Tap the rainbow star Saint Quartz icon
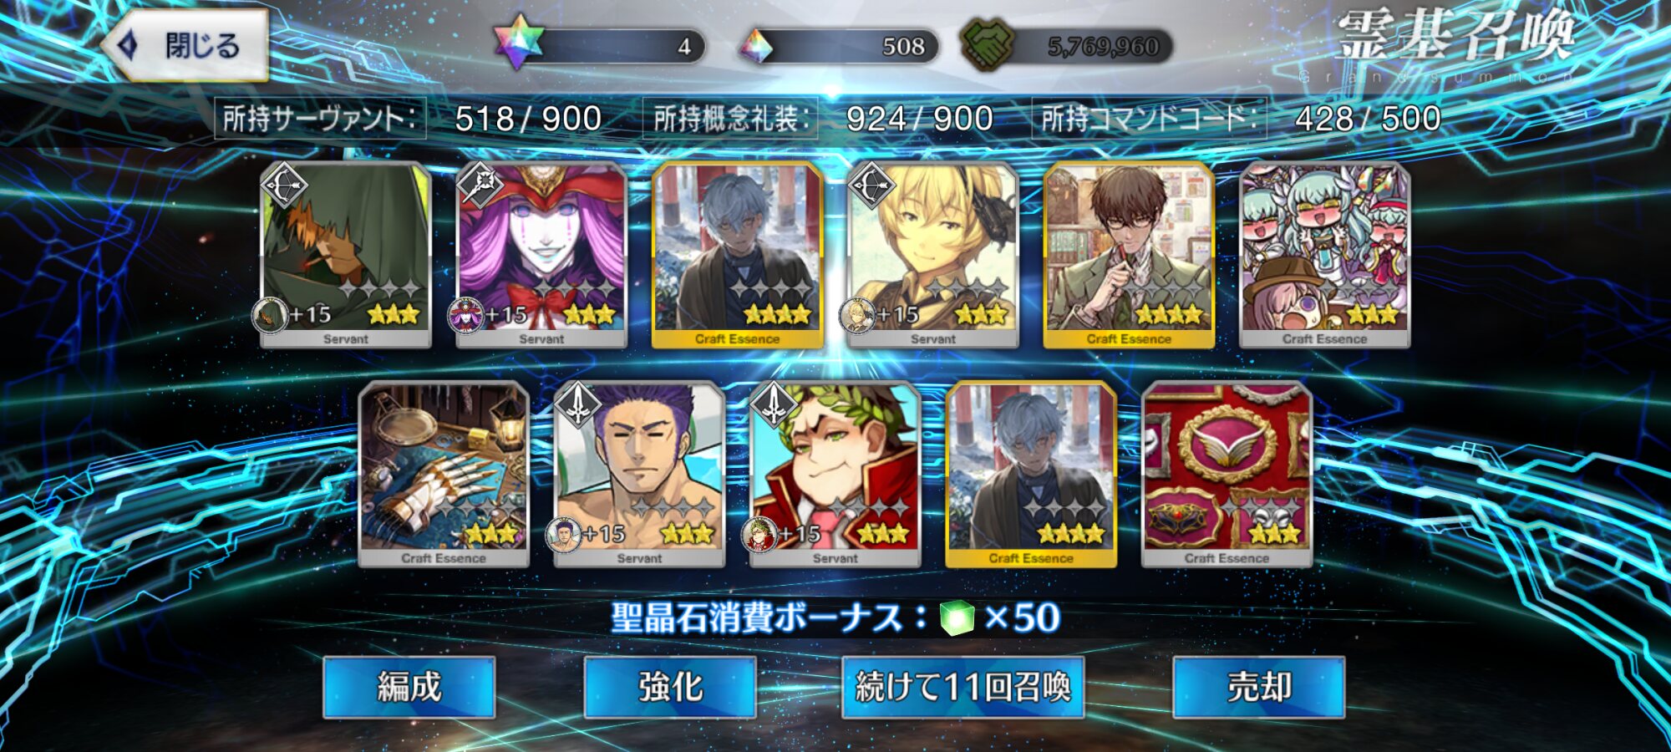Screen dimensions: 1671x752 point(519,42)
